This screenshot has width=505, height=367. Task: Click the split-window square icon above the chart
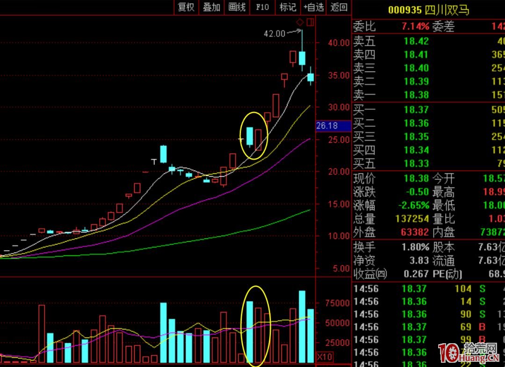coord(310,22)
